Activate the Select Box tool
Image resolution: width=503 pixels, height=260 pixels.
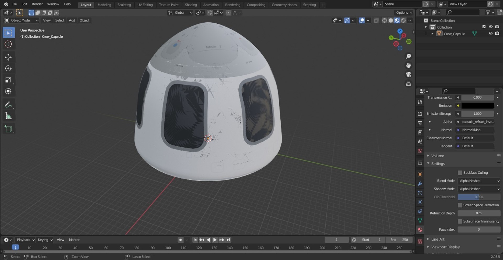pyautogui.click(x=8, y=33)
